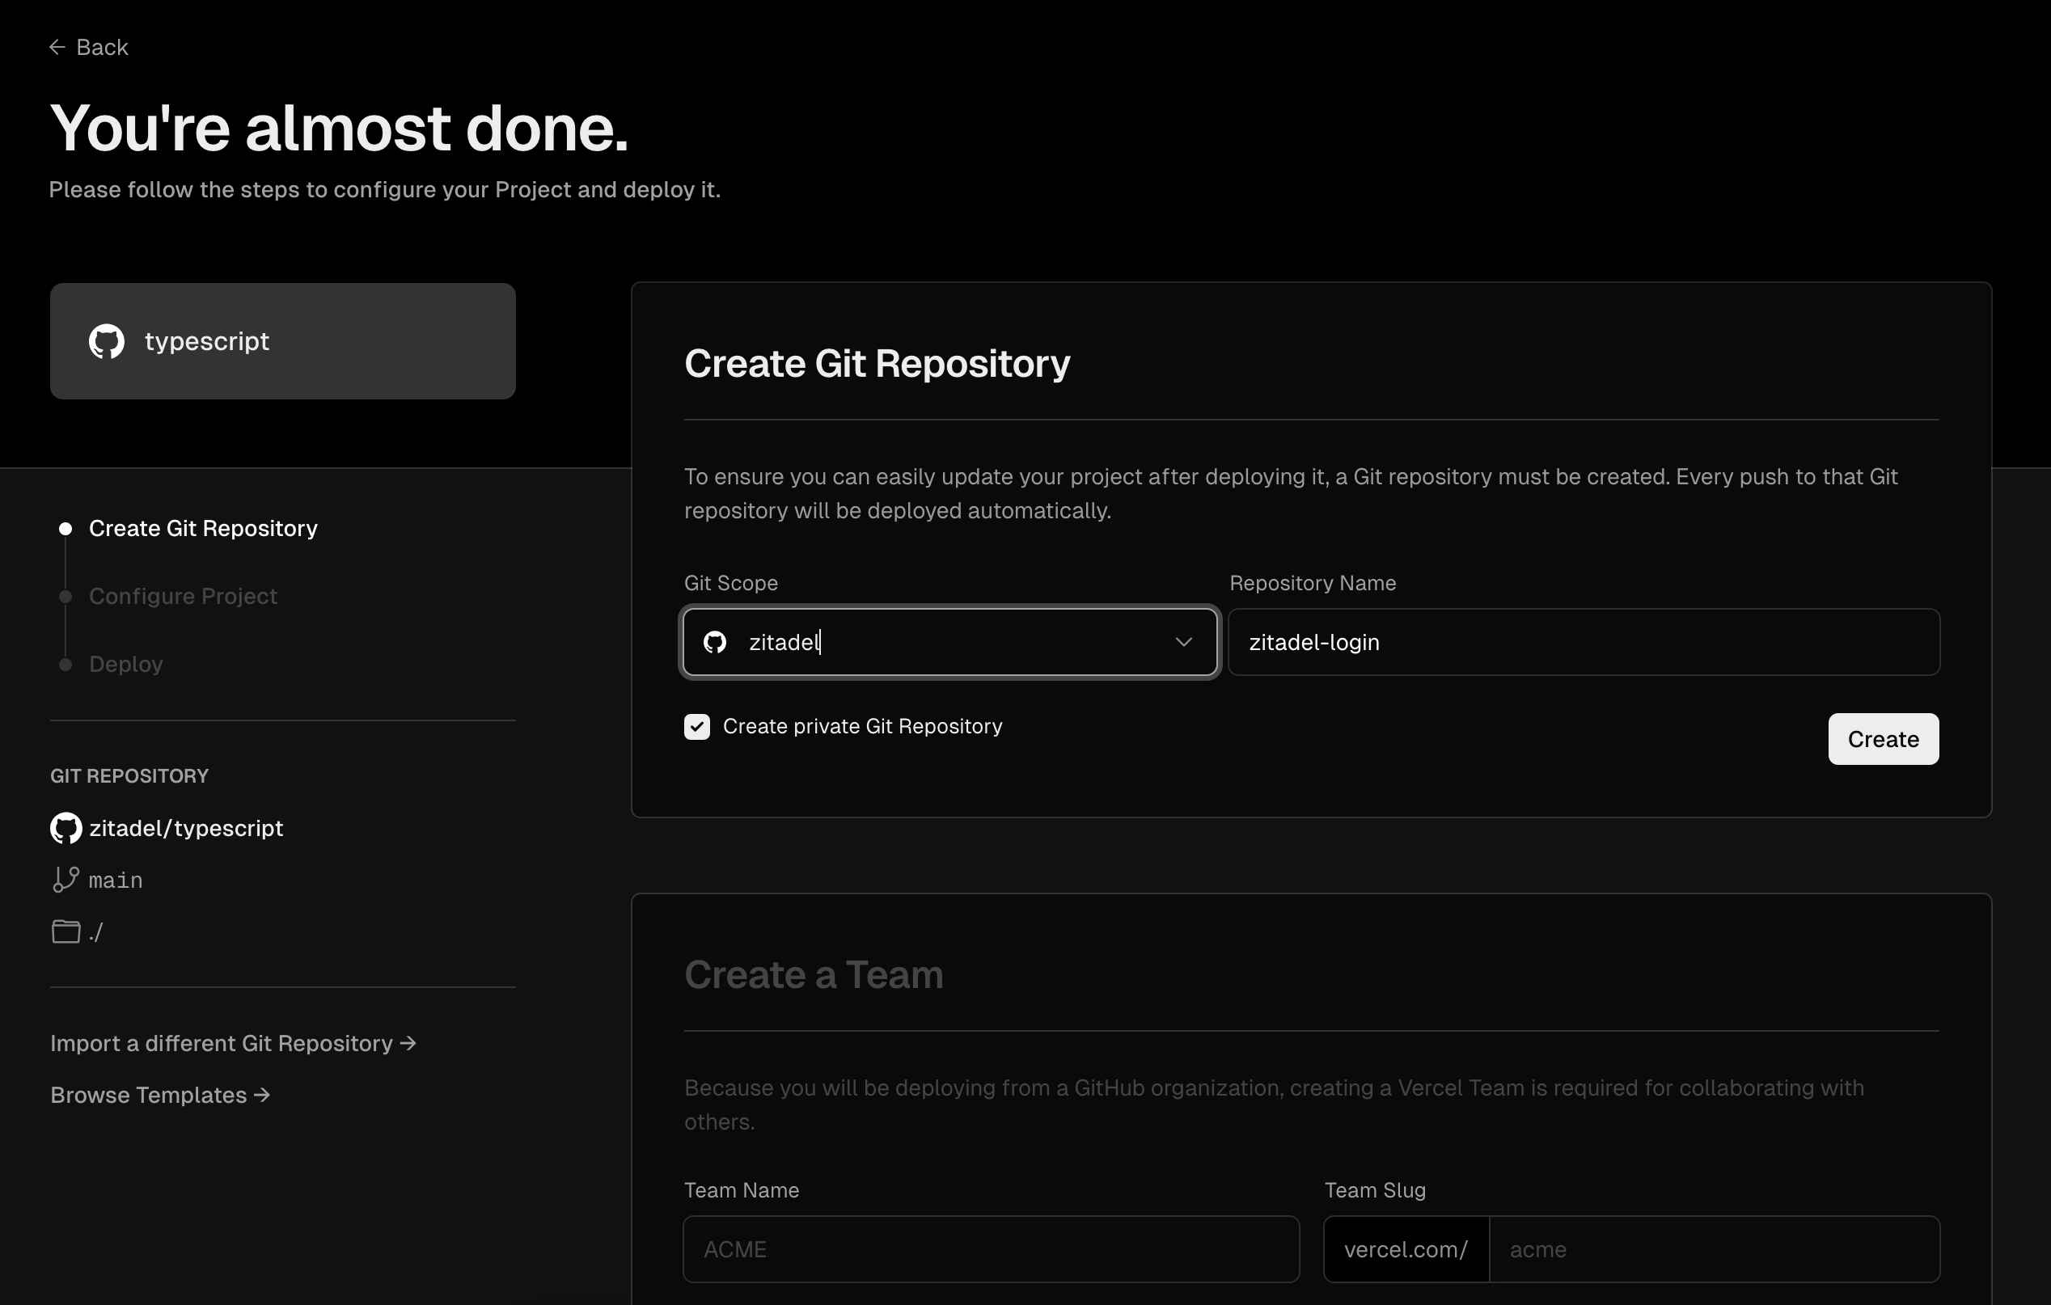
Task: Select Create Git Repository step
Action: tap(203, 529)
